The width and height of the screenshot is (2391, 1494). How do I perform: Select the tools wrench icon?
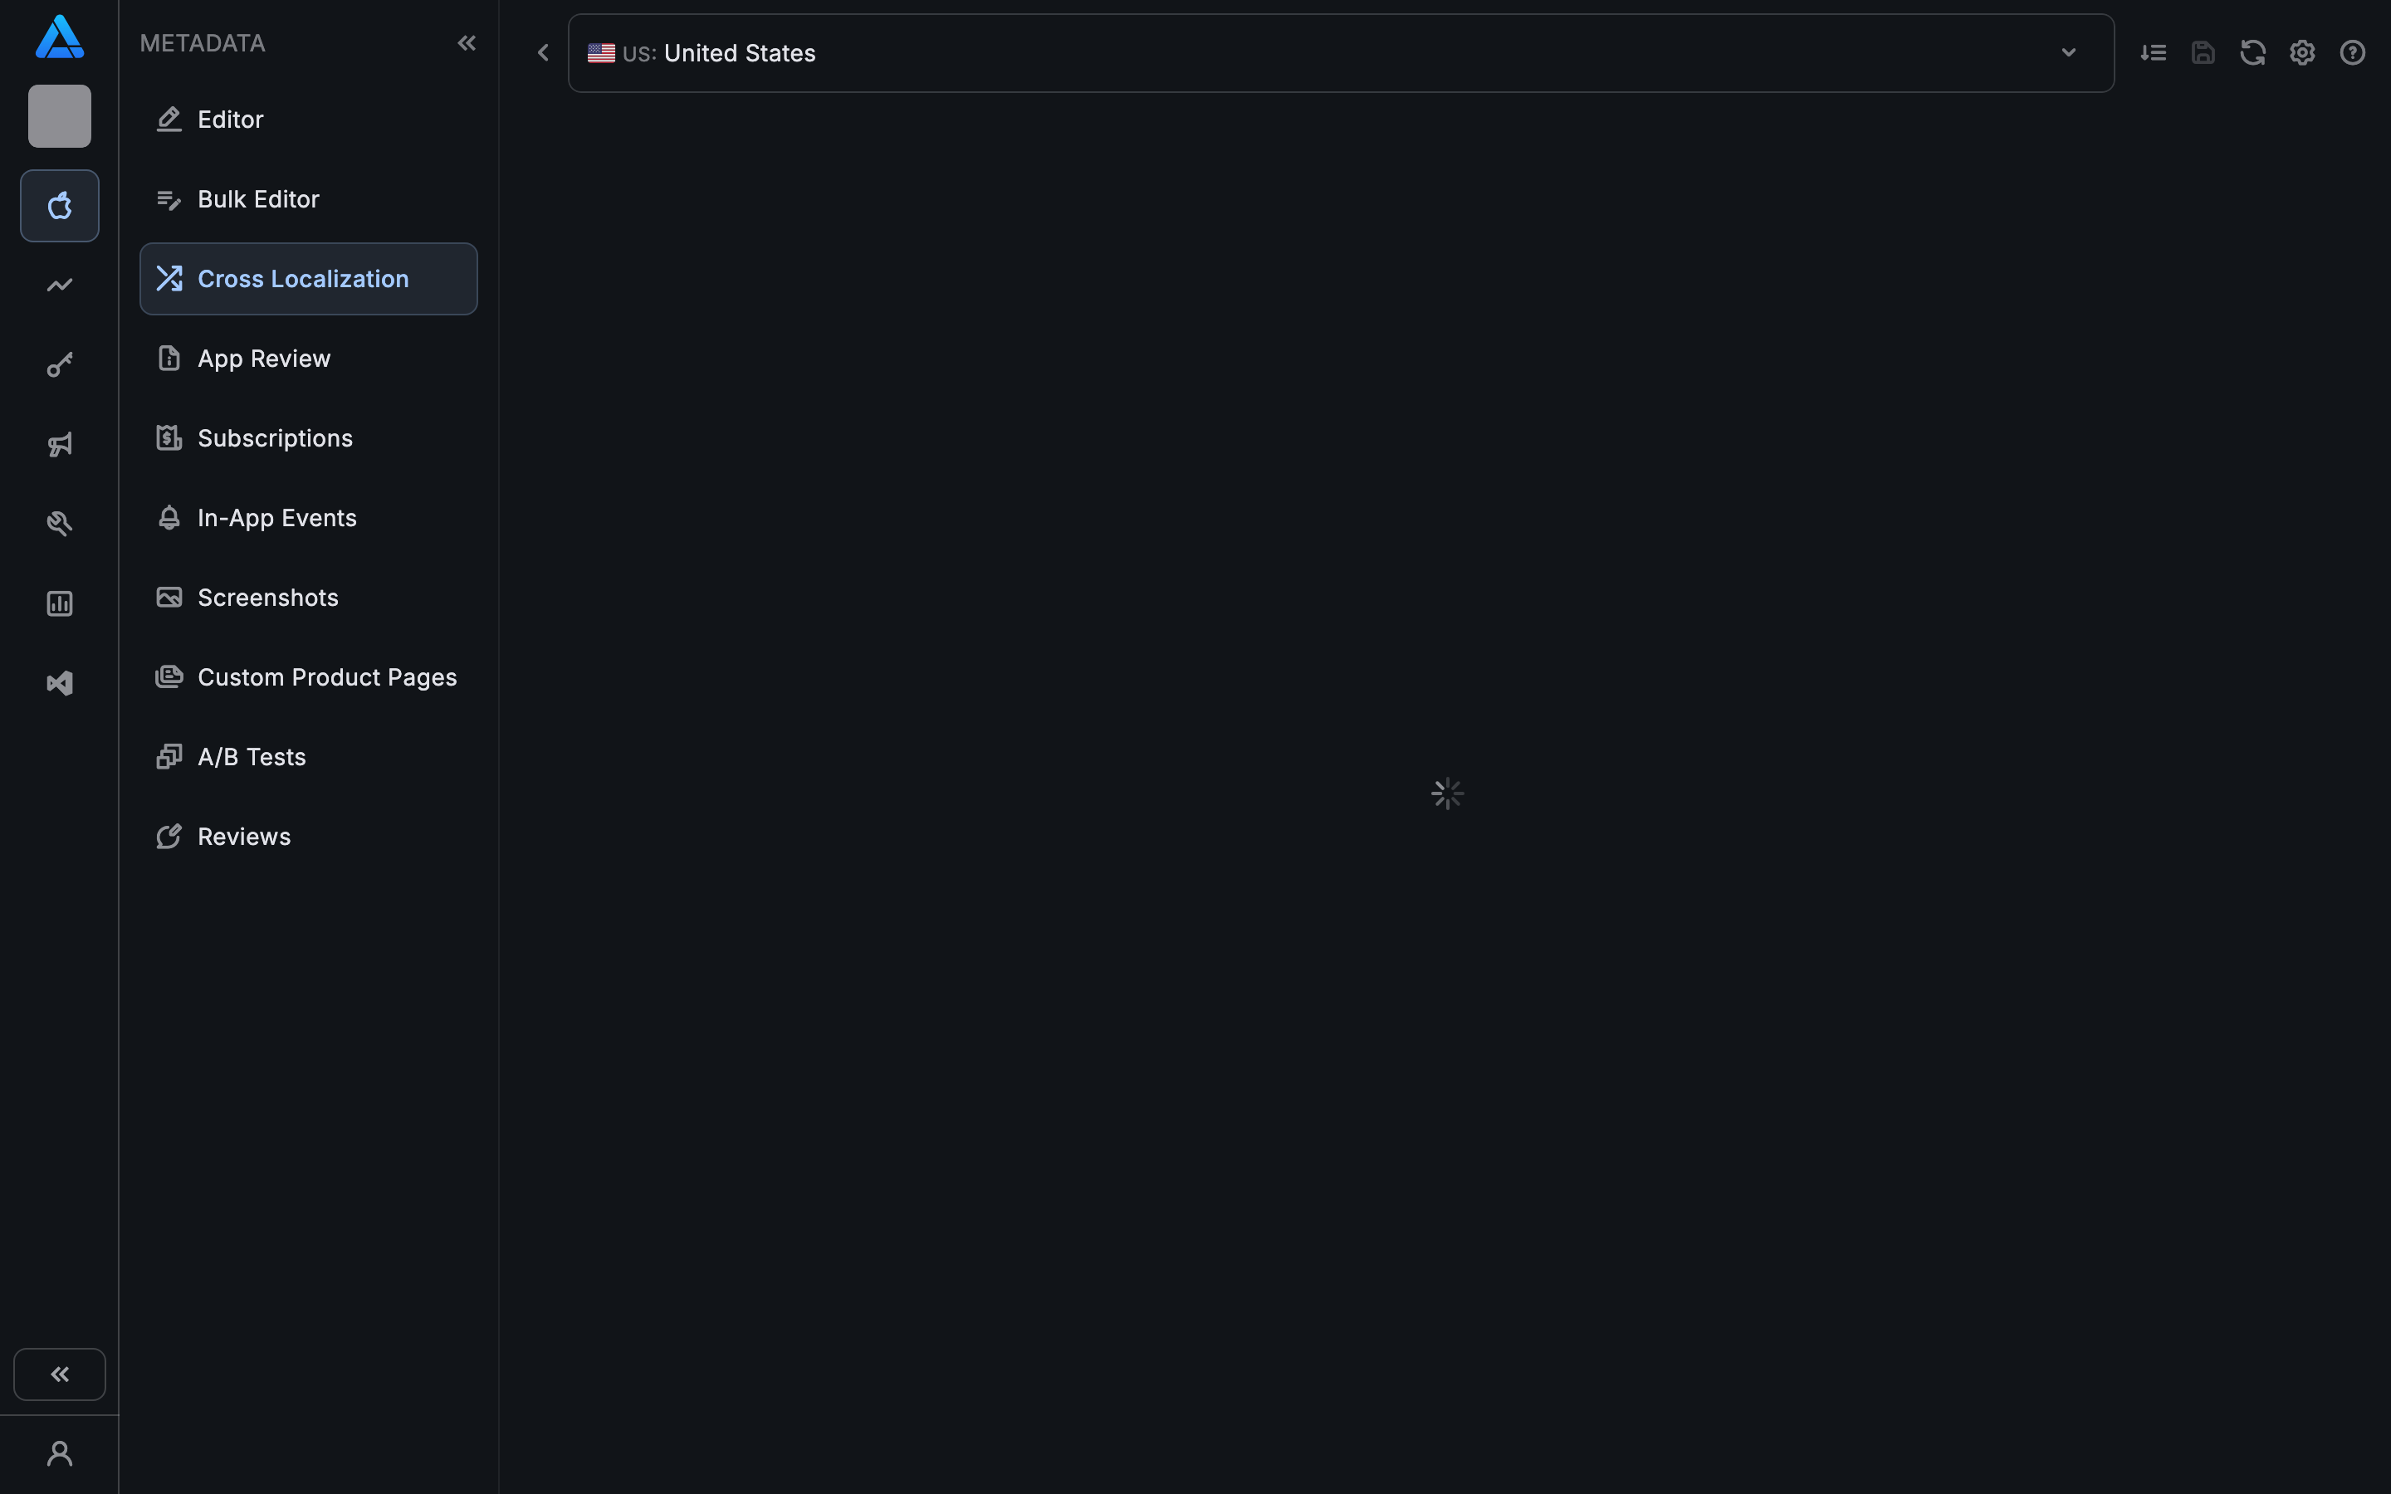click(x=59, y=523)
